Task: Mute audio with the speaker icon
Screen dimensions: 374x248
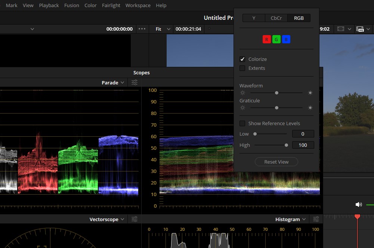Action: point(359,204)
